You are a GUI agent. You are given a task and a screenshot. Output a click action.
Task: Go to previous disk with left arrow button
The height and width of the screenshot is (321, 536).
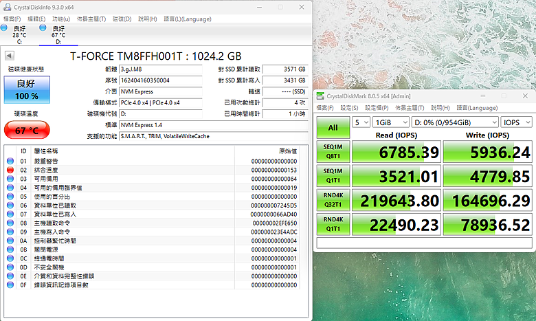pyautogui.click(x=10, y=56)
